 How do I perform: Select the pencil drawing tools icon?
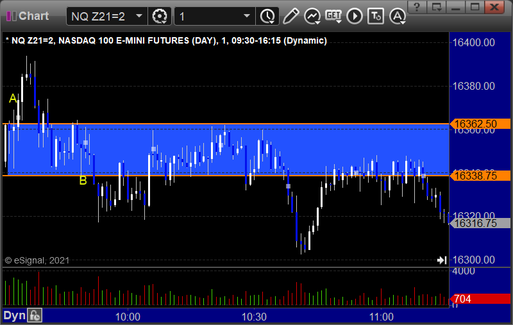[290, 16]
